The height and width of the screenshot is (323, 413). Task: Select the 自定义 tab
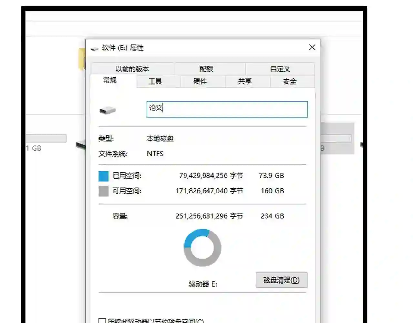click(x=280, y=69)
